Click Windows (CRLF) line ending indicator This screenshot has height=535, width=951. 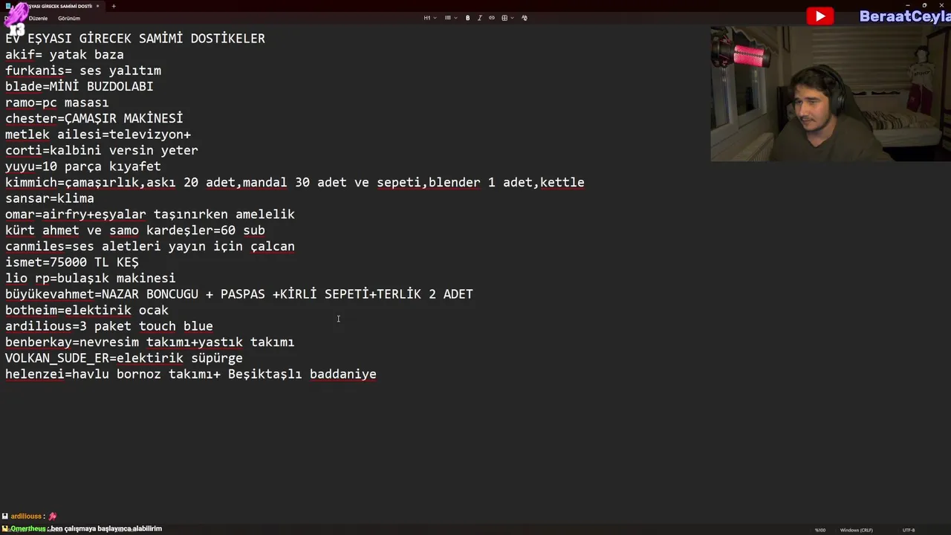pyautogui.click(x=856, y=530)
